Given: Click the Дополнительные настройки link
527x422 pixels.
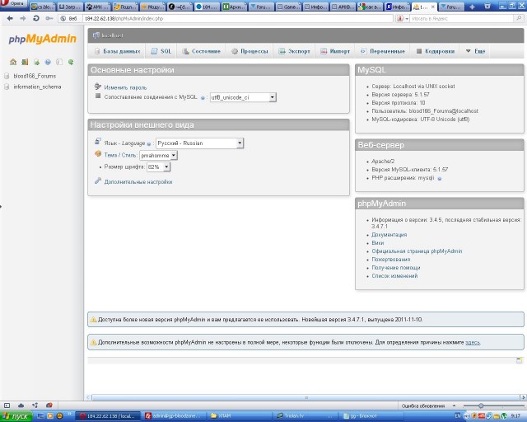Looking at the screenshot, I should [x=138, y=181].
